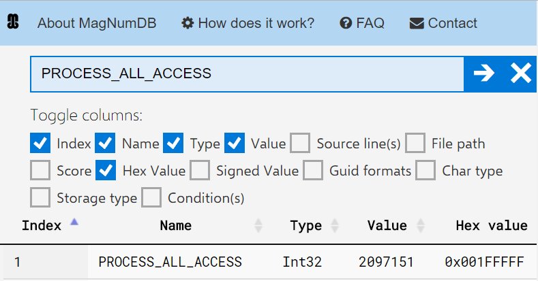Viewport: 538px width, 281px height.
Task: Uncheck the Index column checkbox
Action: pos(40,143)
